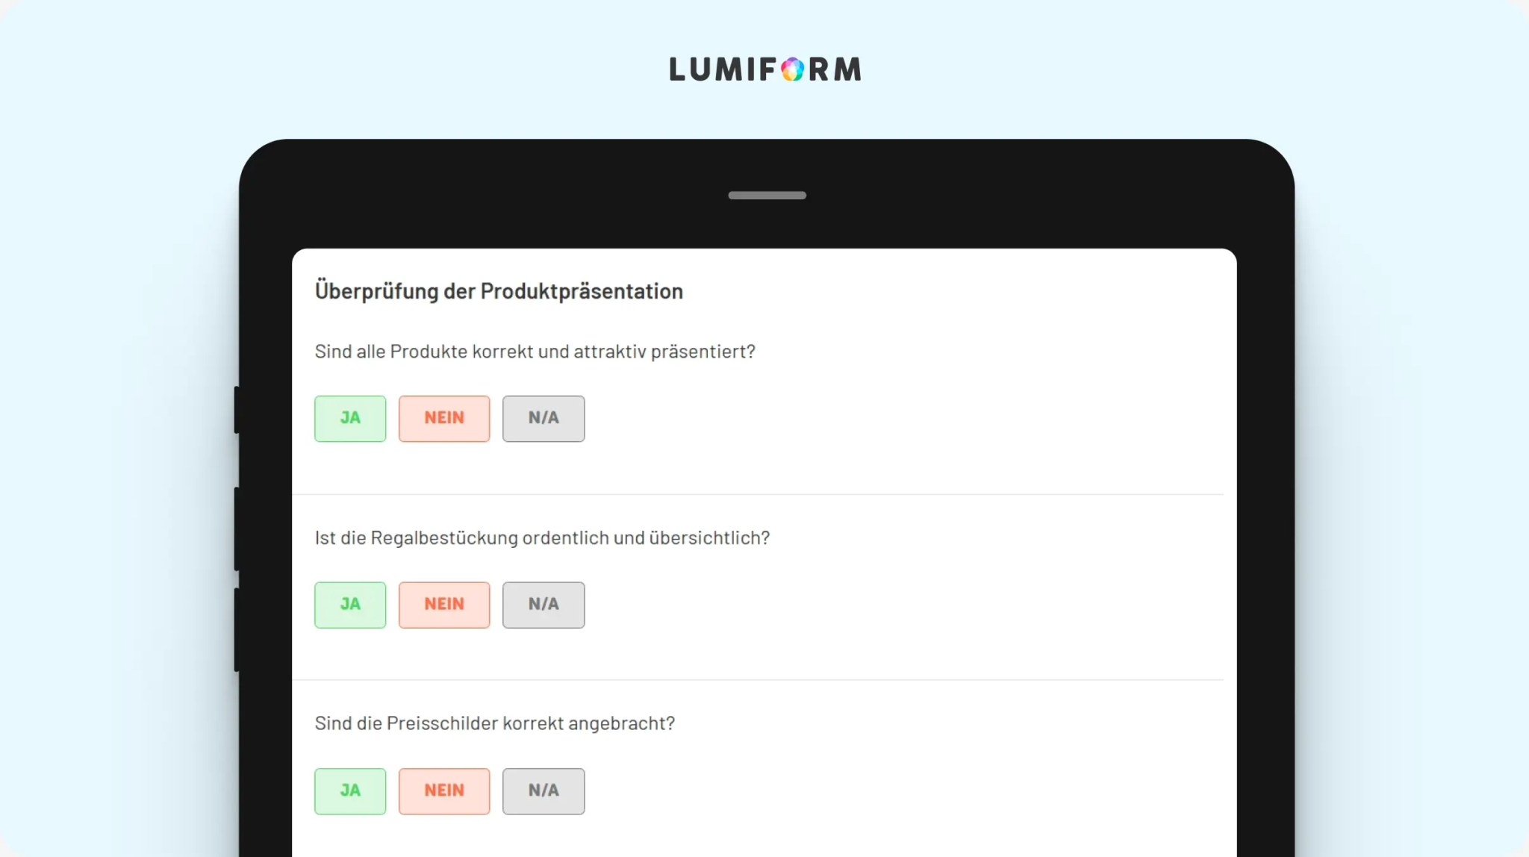Click the Lumiform logo
Viewport: 1529px width, 857px height.
(765, 69)
